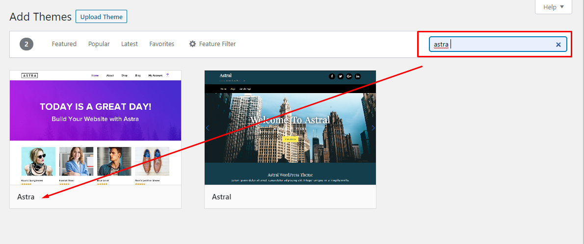Click the LinkedIn icon in Astral preview
The height and width of the screenshot is (244, 584).
point(358,76)
